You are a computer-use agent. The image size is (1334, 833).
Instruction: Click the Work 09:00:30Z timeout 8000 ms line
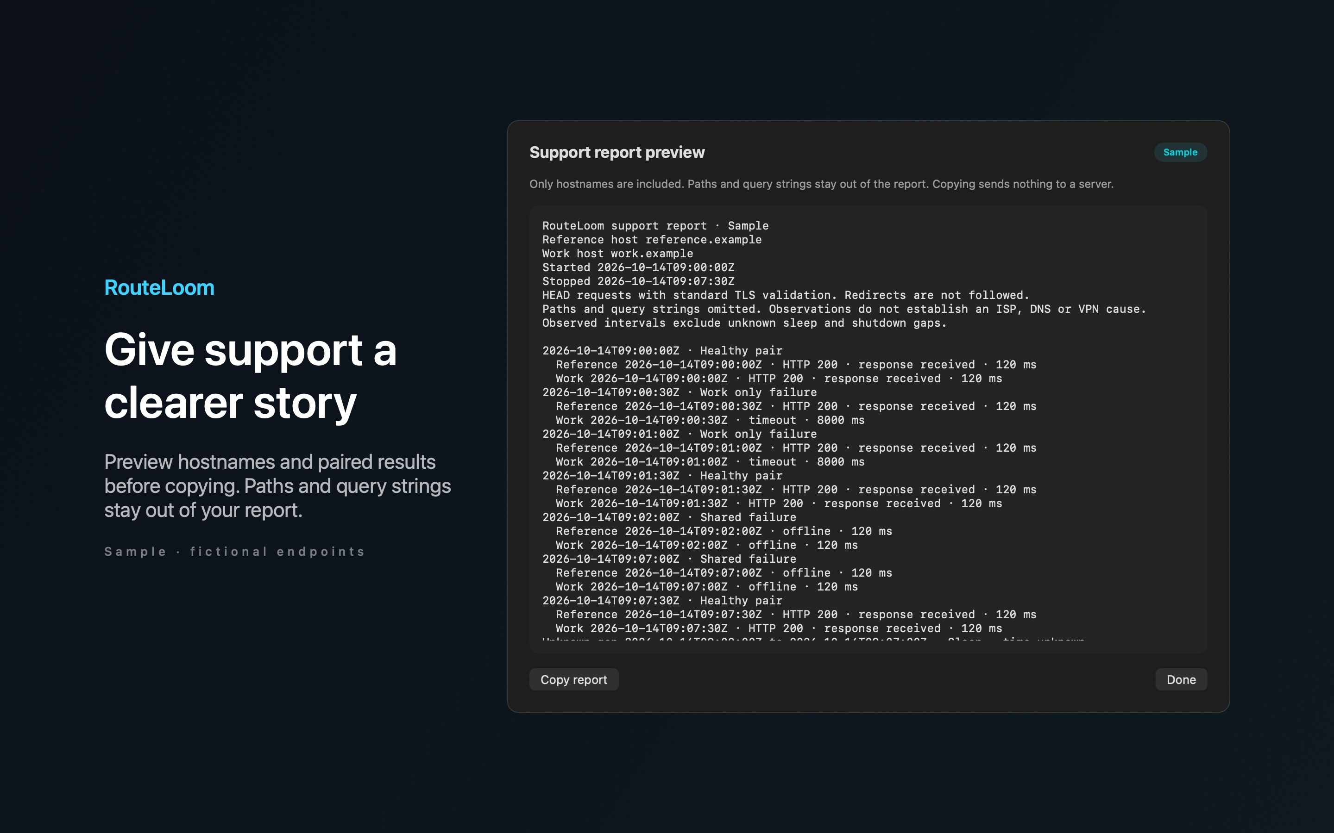click(x=710, y=420)
